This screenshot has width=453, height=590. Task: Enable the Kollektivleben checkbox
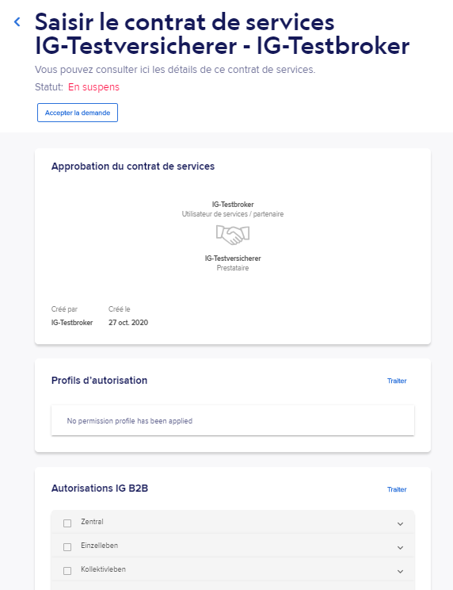pyautogui.click(x=67, y=571)
